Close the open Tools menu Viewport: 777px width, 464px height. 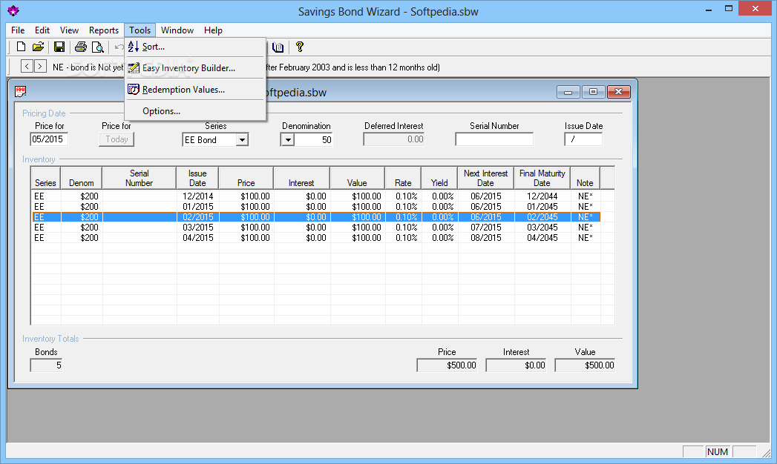[140, 30]
